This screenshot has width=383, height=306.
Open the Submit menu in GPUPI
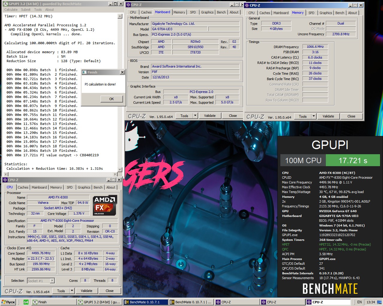click(x=26, y=10)
